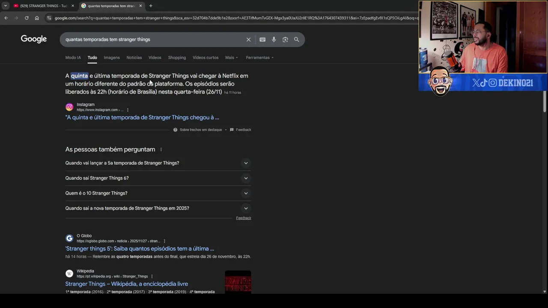
Task: Open the Instagram 'A quinta e última temporada' link
Action: (x=142, y=117)
